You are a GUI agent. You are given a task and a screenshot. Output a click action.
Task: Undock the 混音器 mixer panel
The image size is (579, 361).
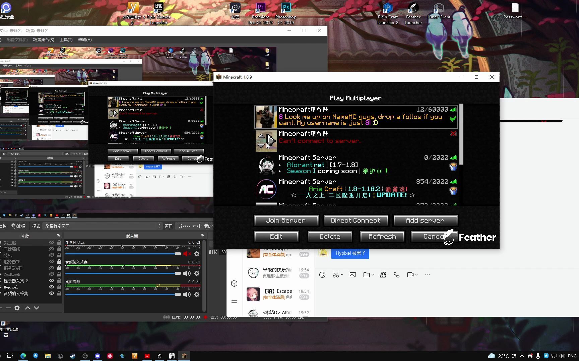202,236
